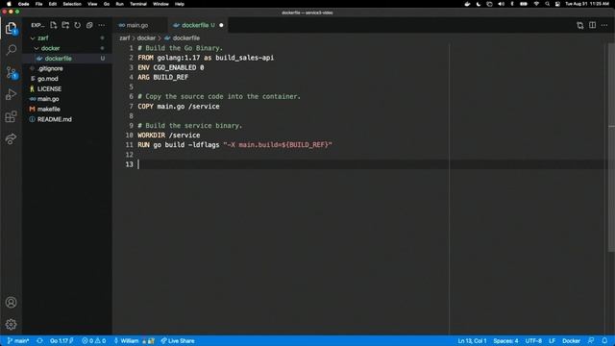Viewport: 615px width, 346px height.
Task: Open the Accounts menu icon
Action: pyautogui.click(x=11, y=303)
